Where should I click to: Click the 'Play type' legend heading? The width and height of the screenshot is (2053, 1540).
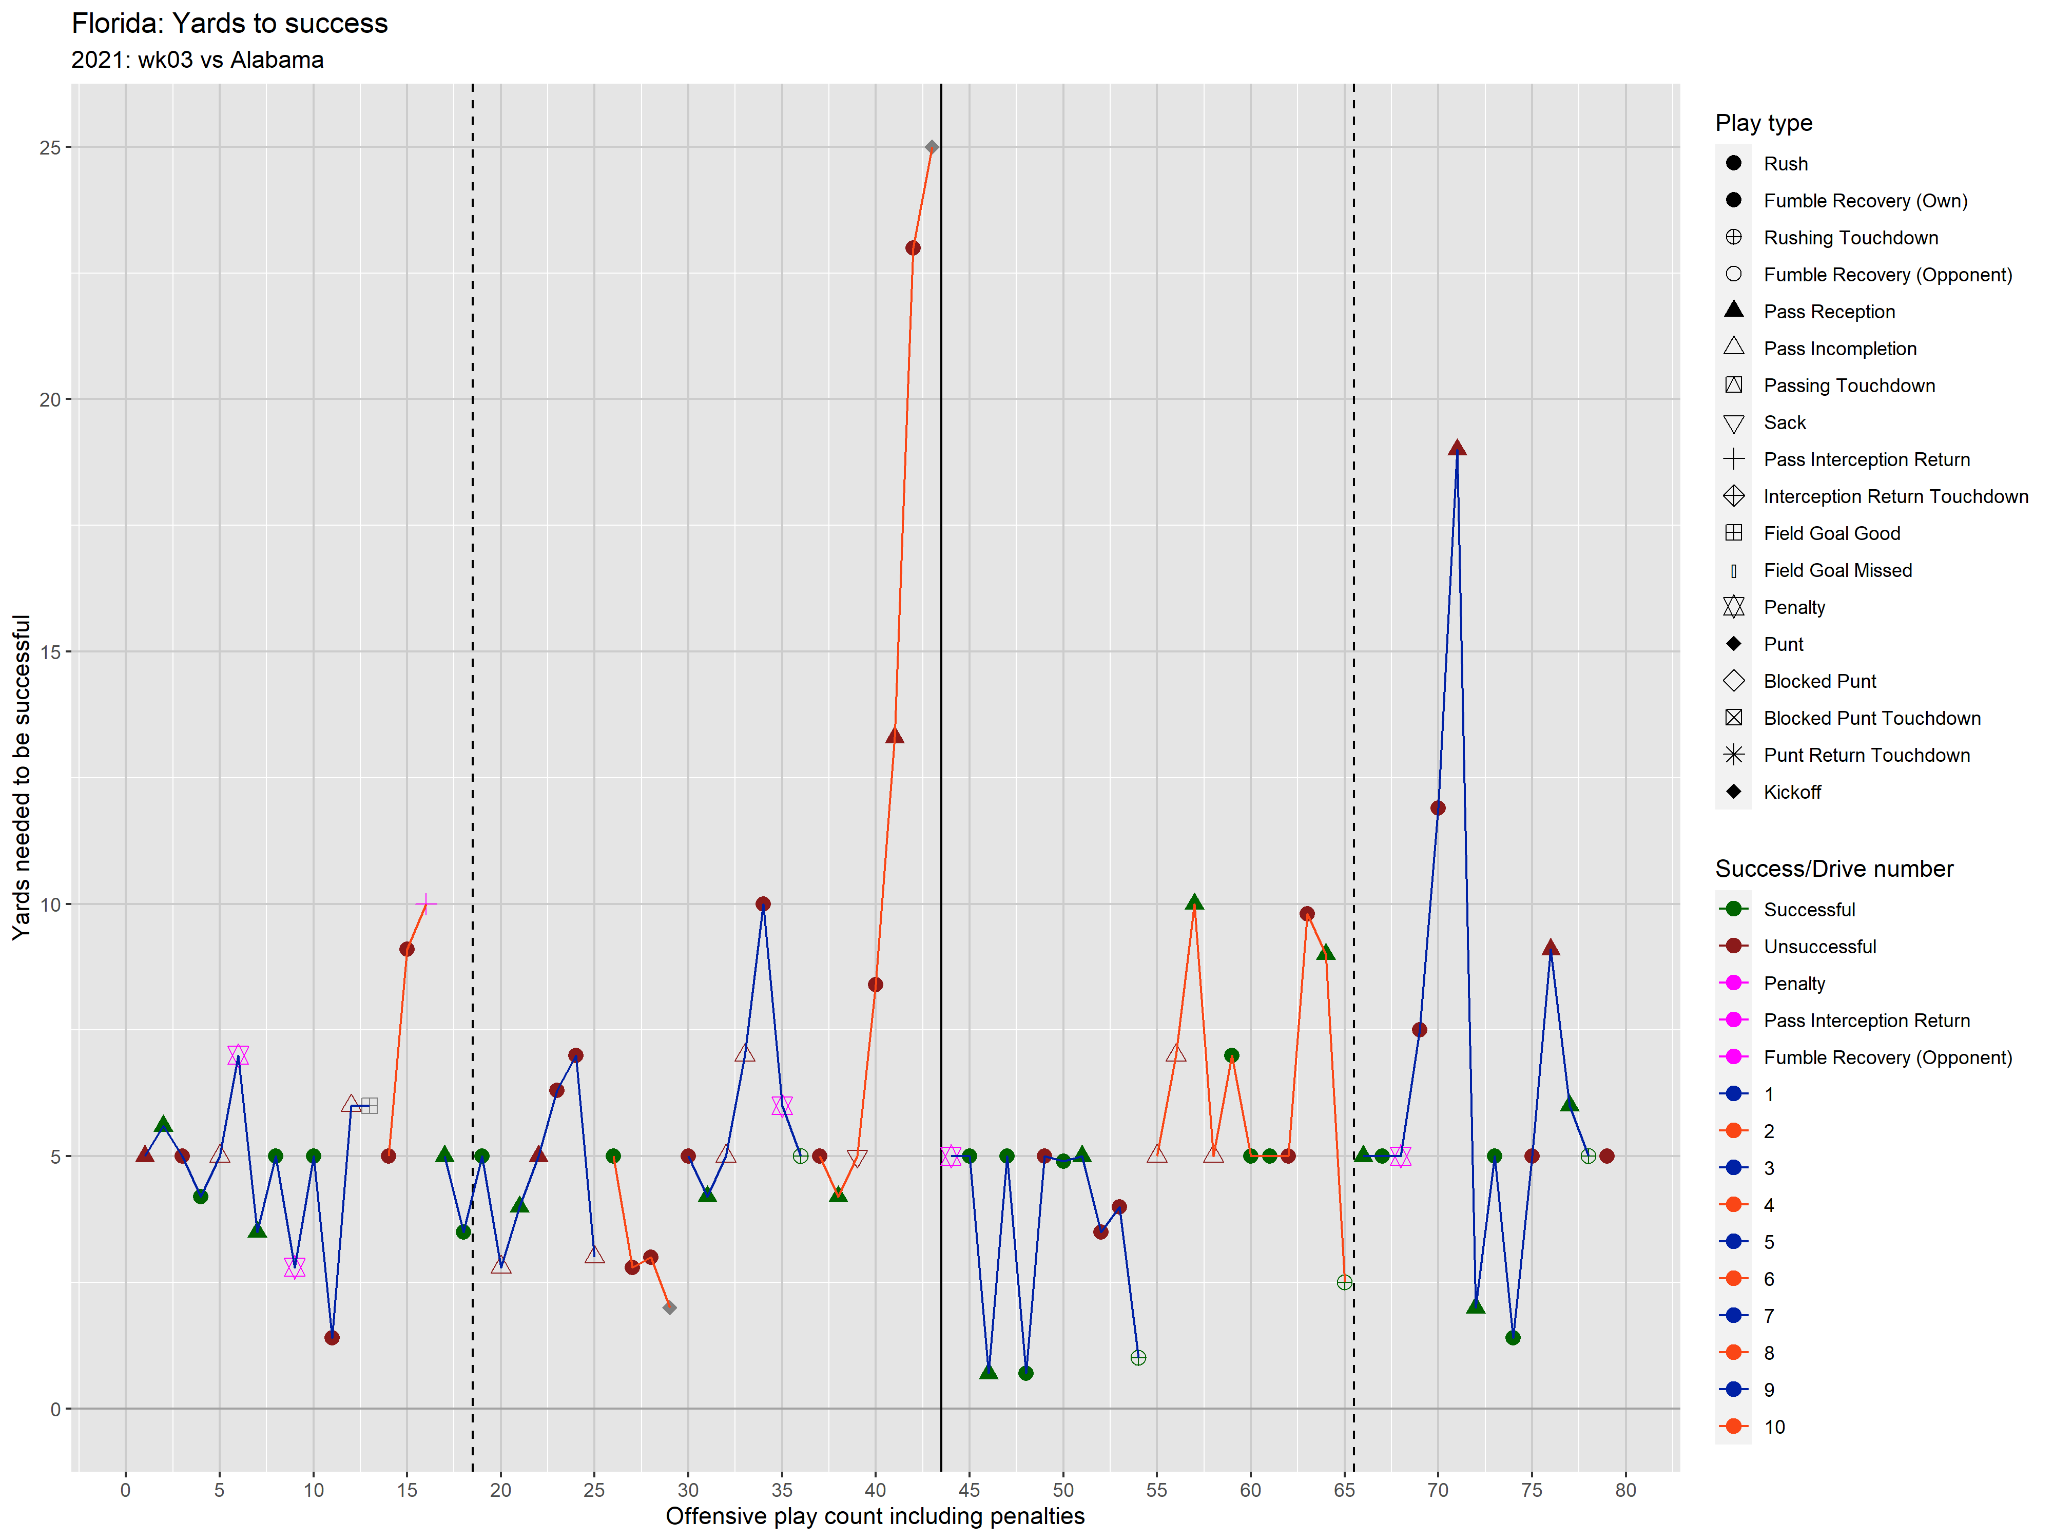(x=1764, y=123)
